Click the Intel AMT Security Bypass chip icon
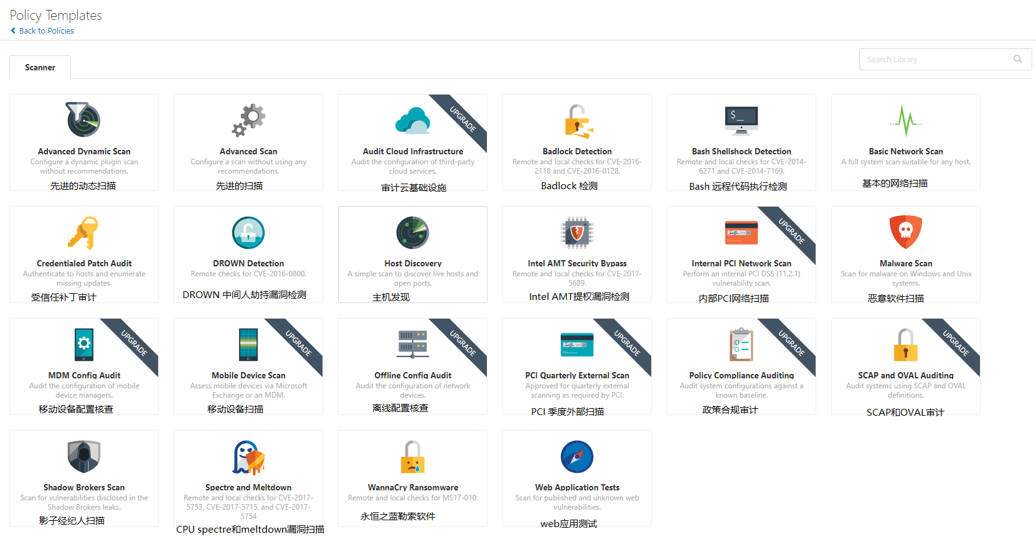The image size is (1036, 547). click(577, 233)
